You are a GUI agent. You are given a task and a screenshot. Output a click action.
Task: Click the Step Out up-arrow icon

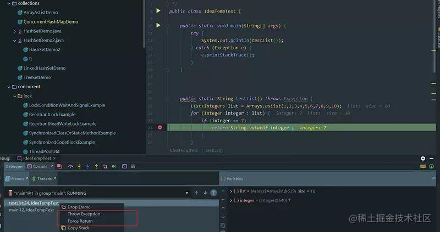[96, 167]
